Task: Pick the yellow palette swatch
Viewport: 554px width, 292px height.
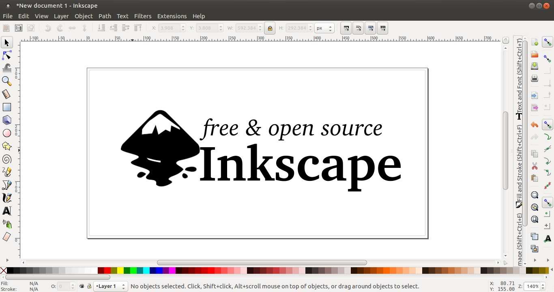Action: [120, 271]
